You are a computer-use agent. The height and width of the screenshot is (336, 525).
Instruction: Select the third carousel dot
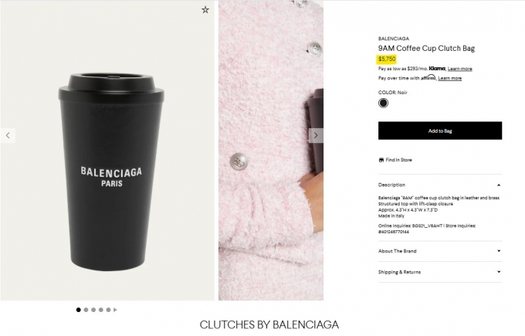coord(93,310)
